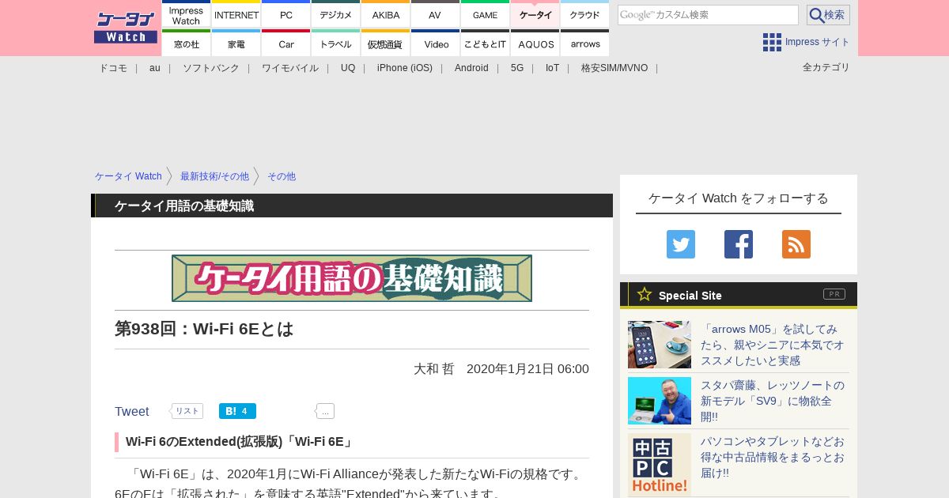Go to the ドコモ category

click(x=113, y=68)
